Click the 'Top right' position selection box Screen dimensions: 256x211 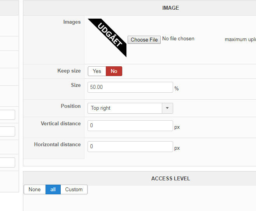point(124,108)
